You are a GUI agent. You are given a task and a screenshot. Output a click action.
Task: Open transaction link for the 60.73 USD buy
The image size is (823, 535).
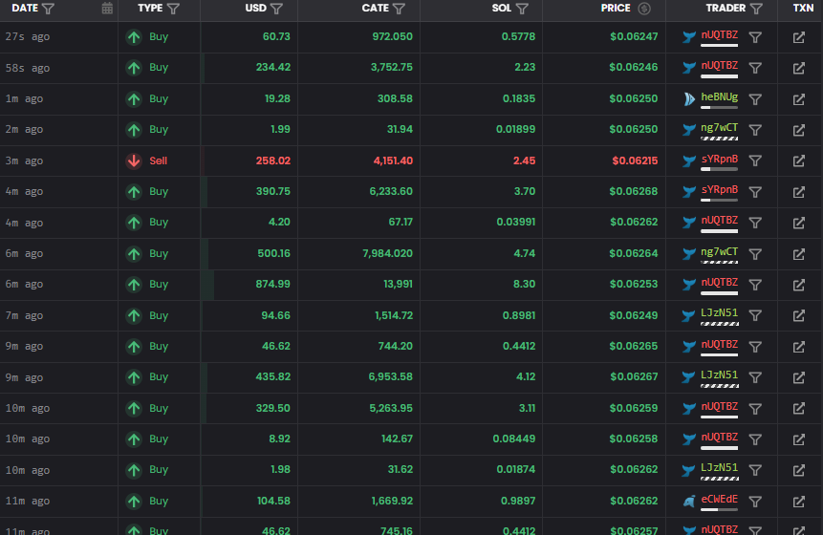[799, 37]
